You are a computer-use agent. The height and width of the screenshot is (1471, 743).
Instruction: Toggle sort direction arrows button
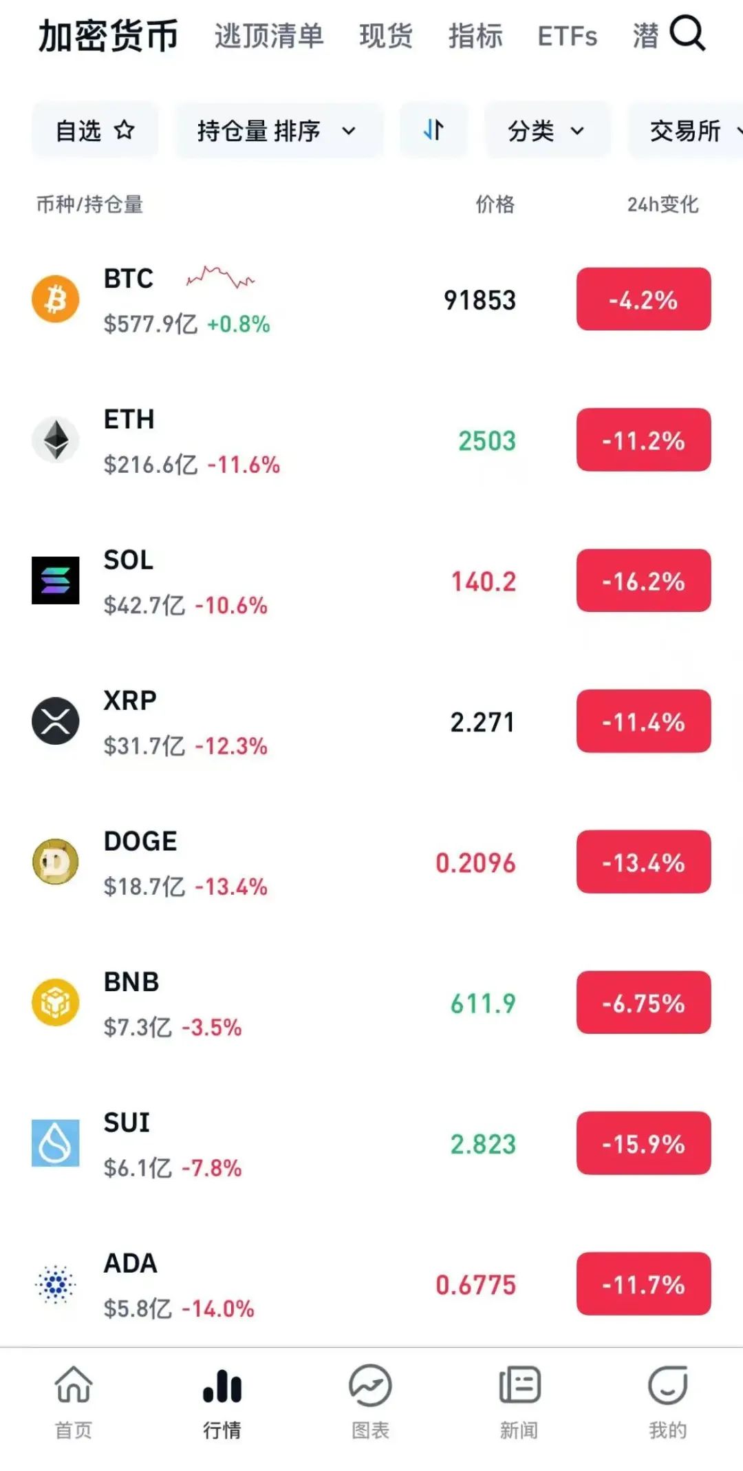(x=433, y=129)
